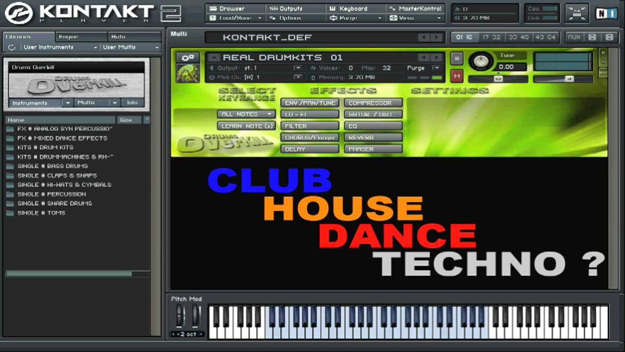Select multi page 49-64
Screen dimensions: 625x352
[545, 37]
